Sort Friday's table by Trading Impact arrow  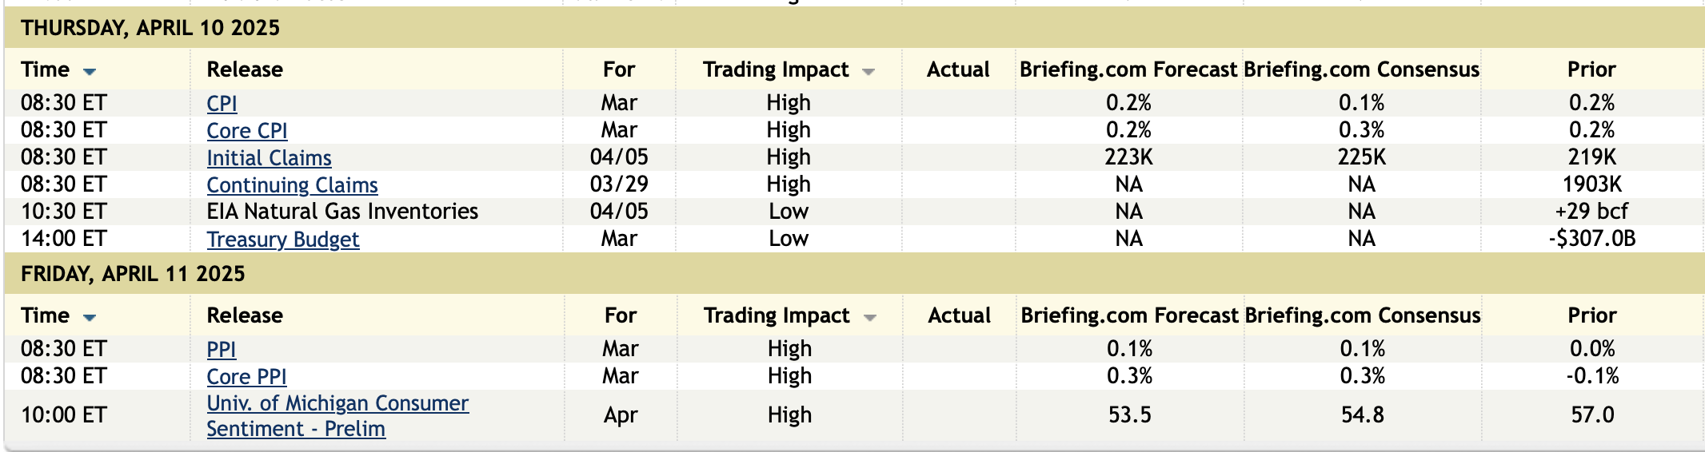(x=870, y=318)
